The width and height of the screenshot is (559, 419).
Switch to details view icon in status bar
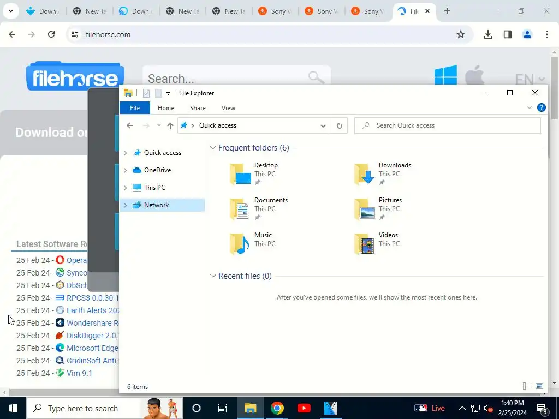coord(527,386)
